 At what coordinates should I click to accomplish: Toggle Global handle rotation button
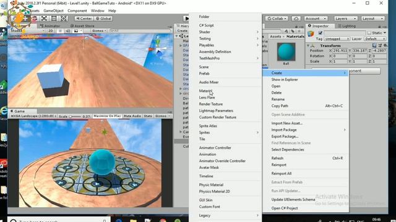click(103, 18)
